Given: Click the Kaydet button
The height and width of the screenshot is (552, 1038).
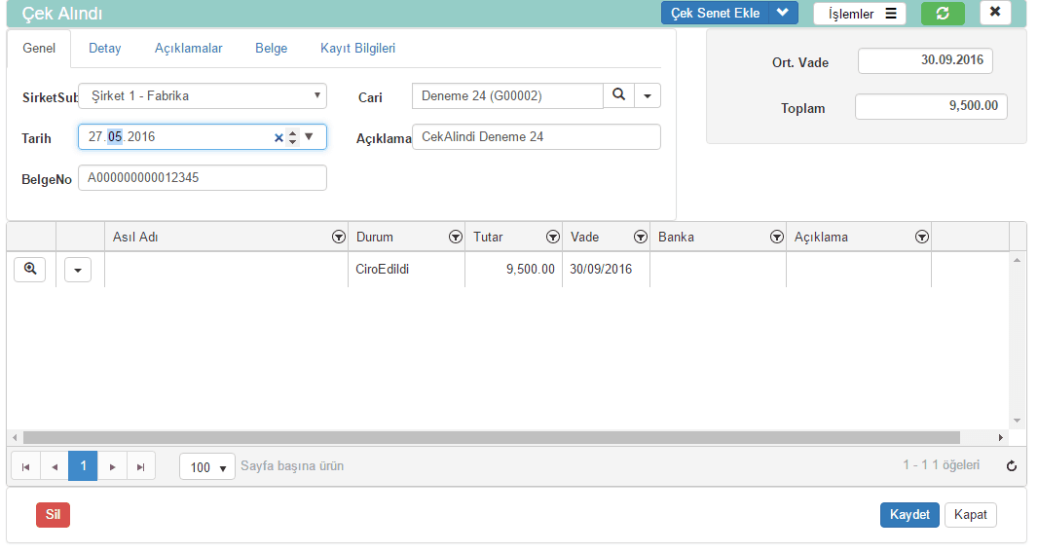Looking at the screenshot, I should click(908, 515).
